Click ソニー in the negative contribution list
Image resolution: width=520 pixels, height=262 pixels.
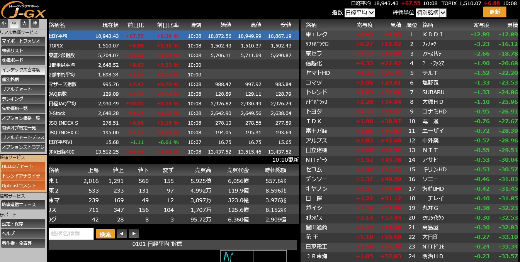click(430, 179)
